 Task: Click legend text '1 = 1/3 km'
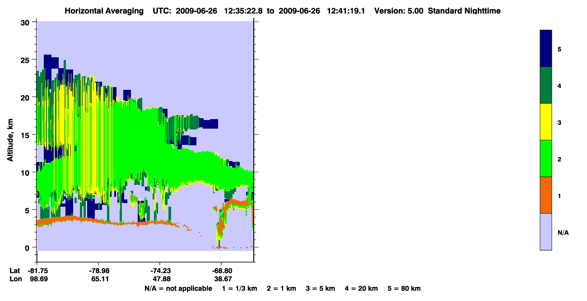point(240,289)
